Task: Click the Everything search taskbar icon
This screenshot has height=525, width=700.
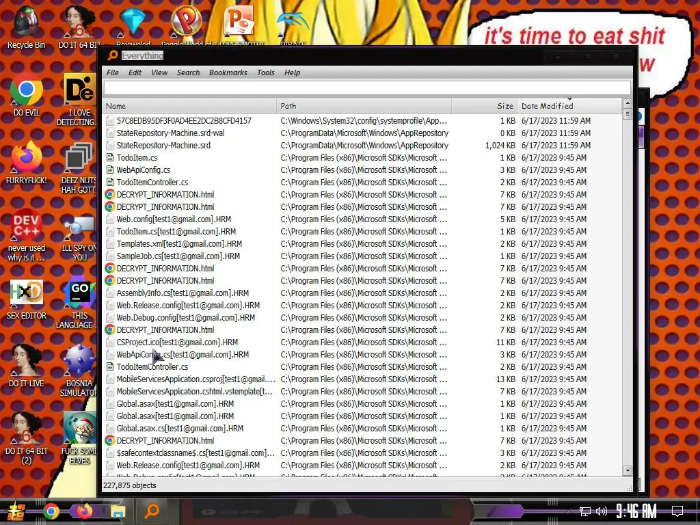Action: pos(152,511)
